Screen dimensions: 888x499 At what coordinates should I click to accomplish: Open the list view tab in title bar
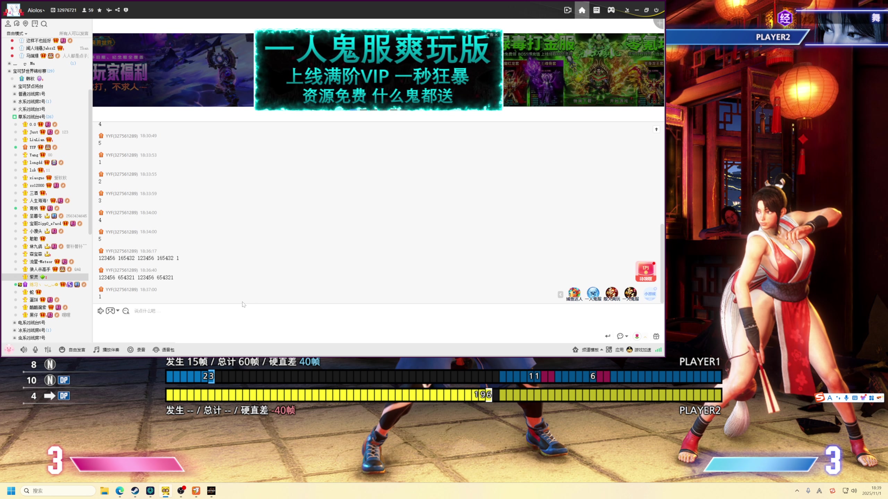click(596, 10)
